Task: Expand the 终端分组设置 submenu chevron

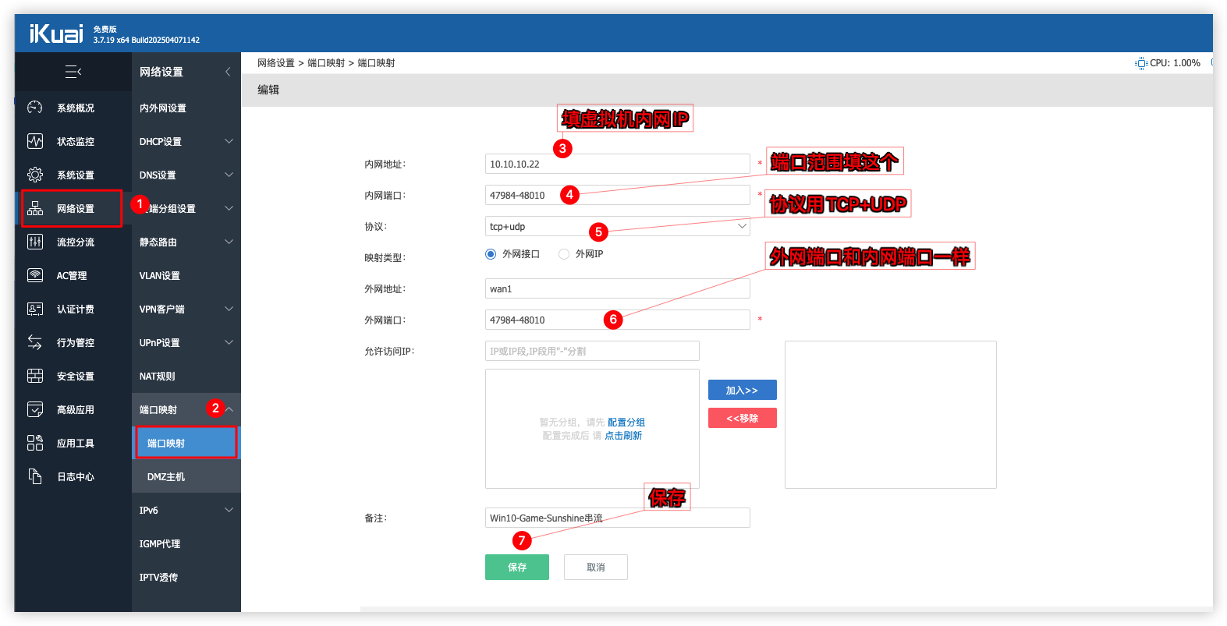Action: click(x=229, y=208)
